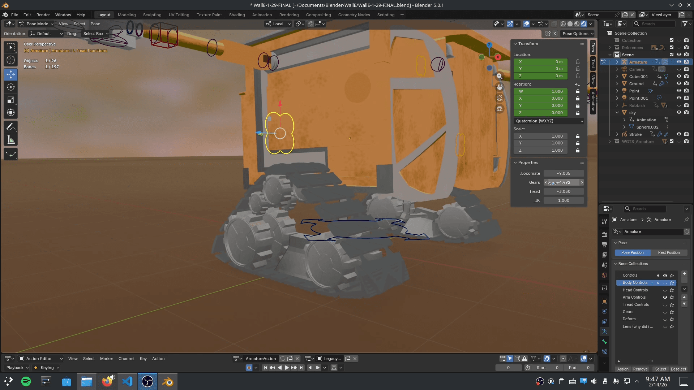Image resolution: width=694 pixels, height=390 pixels.
Task: Adjust the Gears property slider
Action: point(563,182)
